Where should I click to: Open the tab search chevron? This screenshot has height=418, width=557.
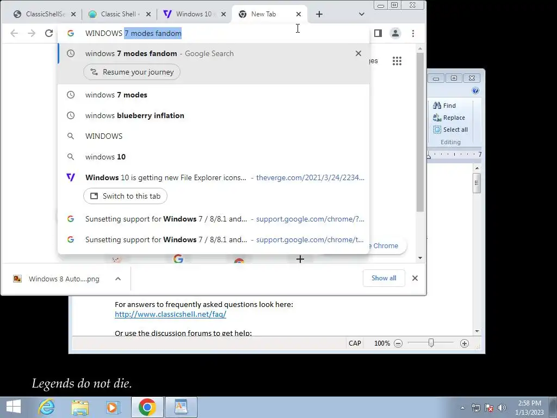(362, 14)
